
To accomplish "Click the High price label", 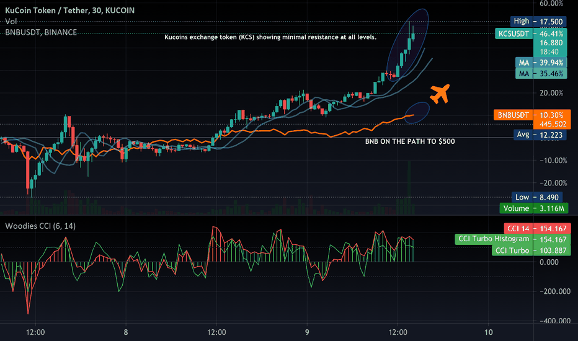I will (538, 21).
